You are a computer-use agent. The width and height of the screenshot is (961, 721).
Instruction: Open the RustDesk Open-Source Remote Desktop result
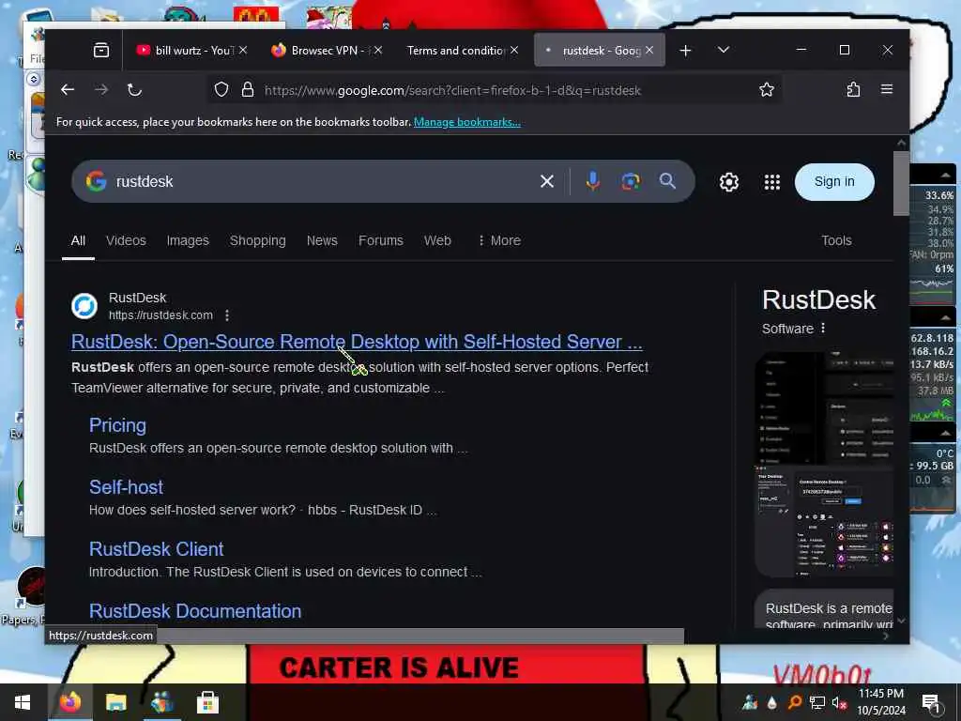point(357,342)
